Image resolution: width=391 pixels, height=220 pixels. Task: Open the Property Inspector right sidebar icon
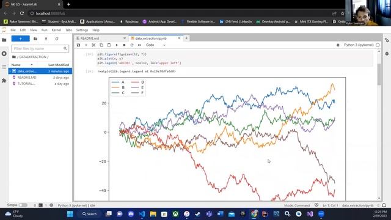coord(387,40)
